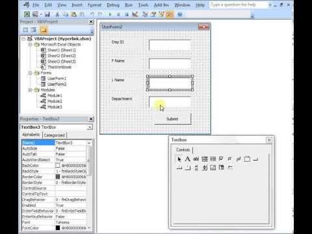Click View Object icon in Project panel

coord(34,30)
